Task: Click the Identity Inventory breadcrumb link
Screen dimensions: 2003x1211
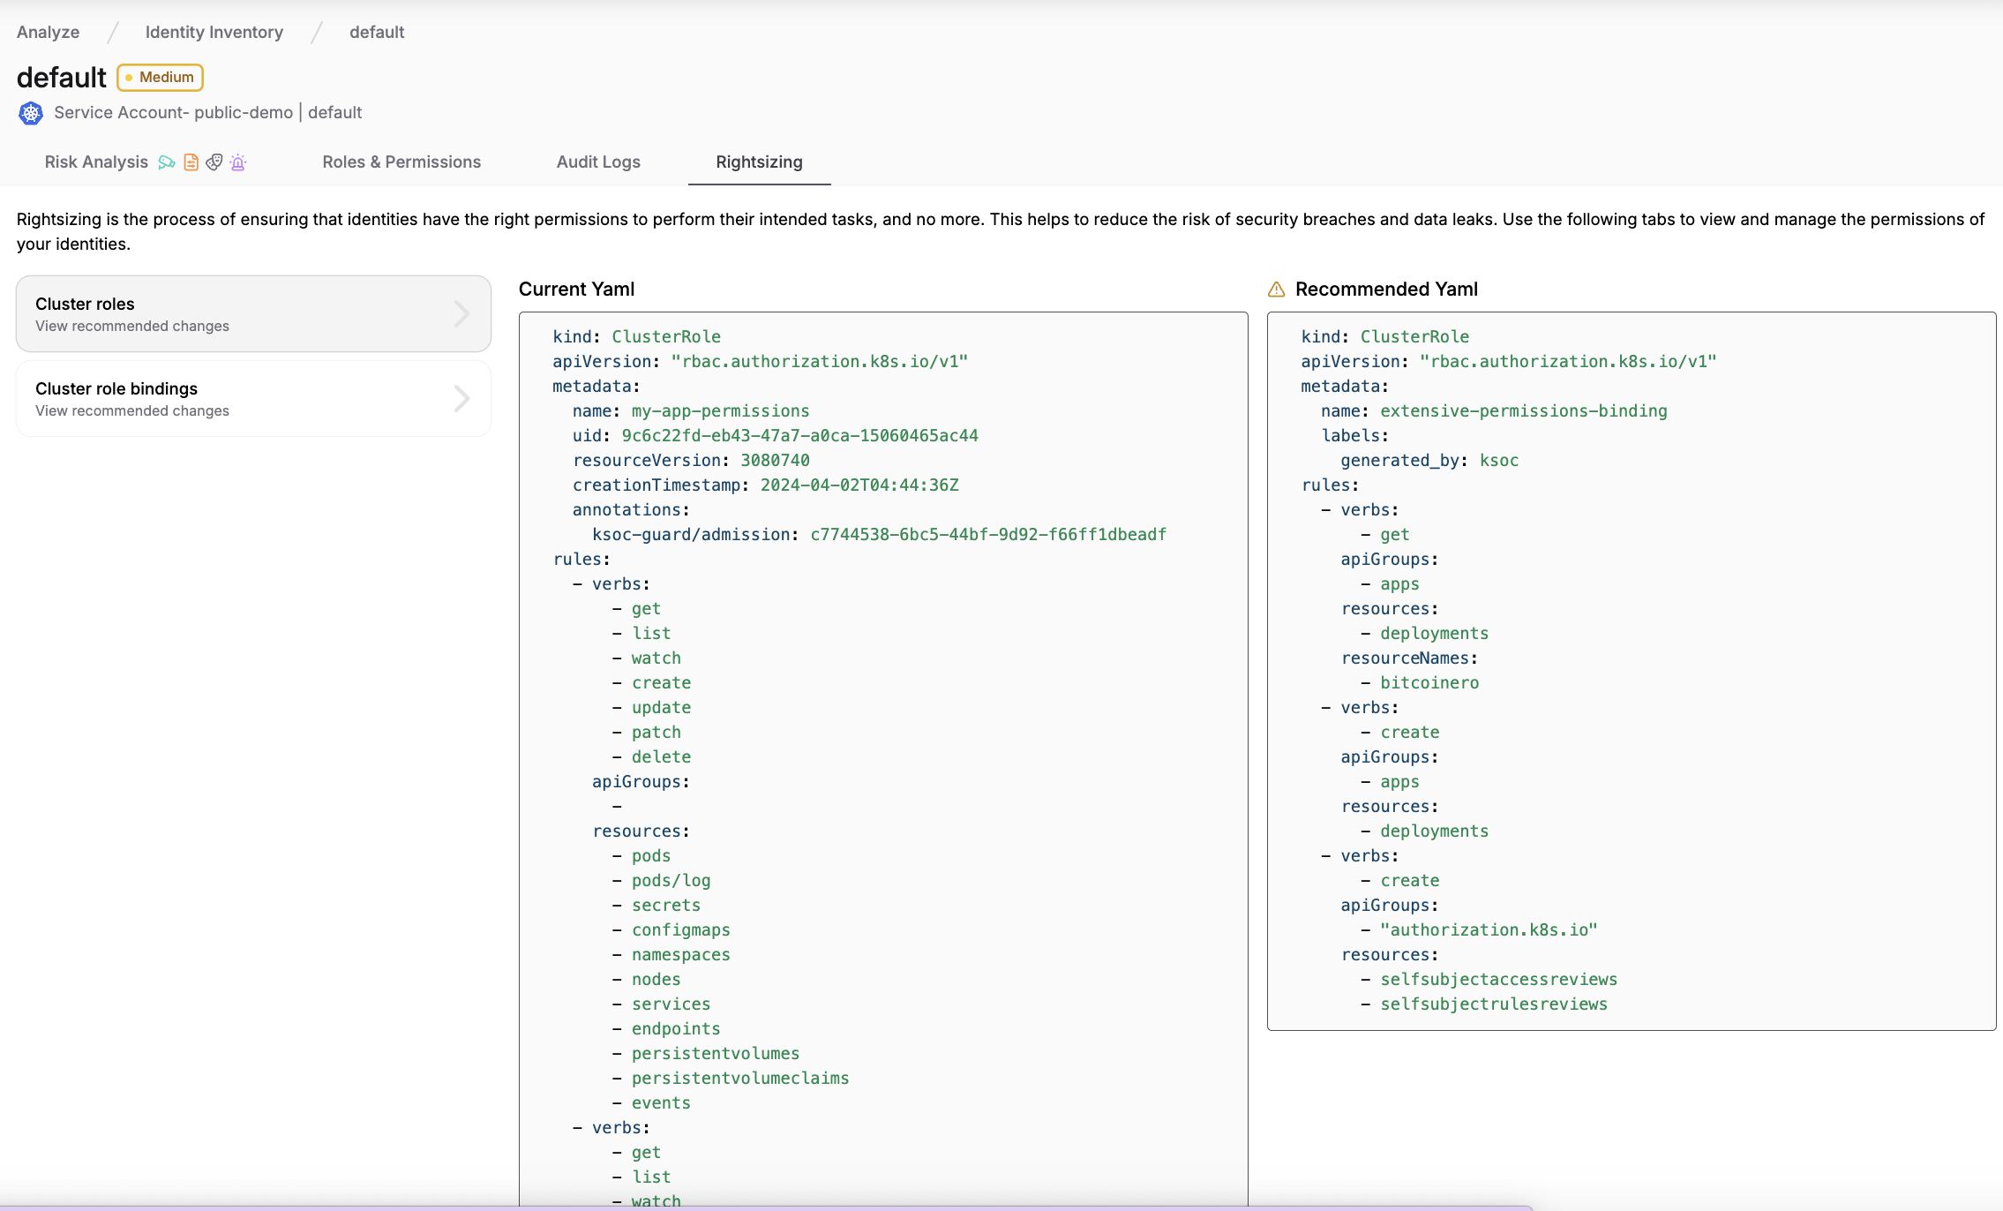Action: [214, 32]
